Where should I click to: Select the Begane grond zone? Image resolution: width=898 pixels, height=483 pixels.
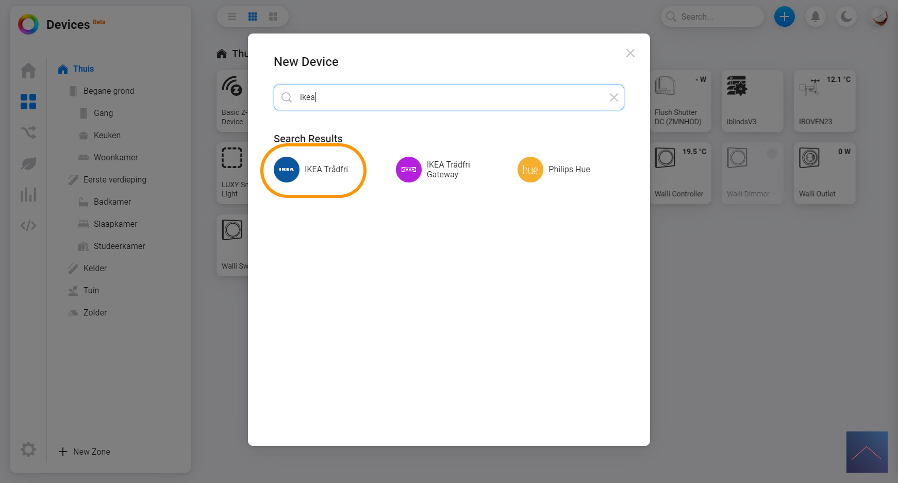[109, 91]
